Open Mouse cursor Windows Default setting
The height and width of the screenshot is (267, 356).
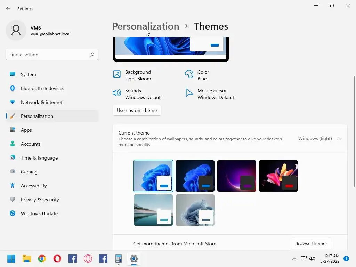tap(210, 94)
